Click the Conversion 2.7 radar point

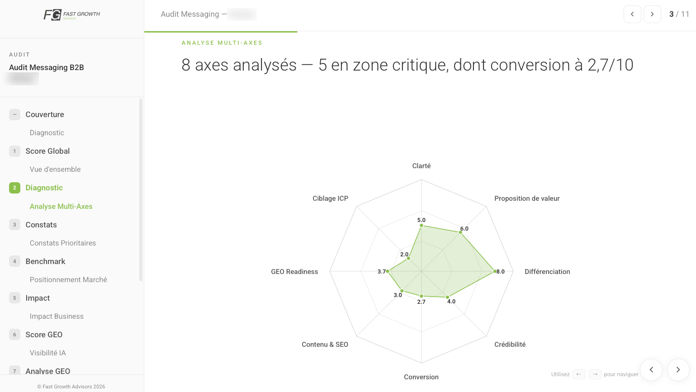coord(421,296)
